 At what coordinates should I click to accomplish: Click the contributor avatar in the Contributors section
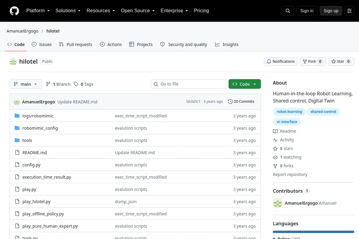278,203
